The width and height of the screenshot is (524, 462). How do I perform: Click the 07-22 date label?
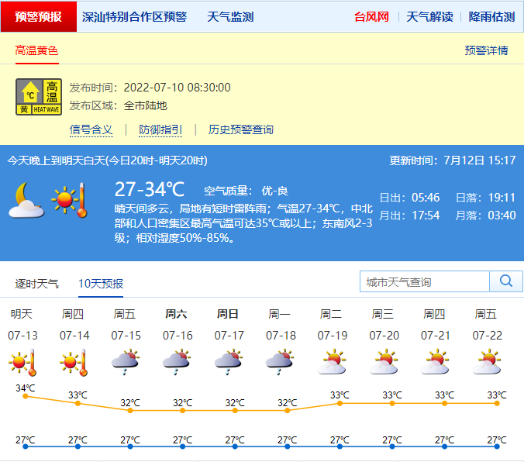[488, 336]
